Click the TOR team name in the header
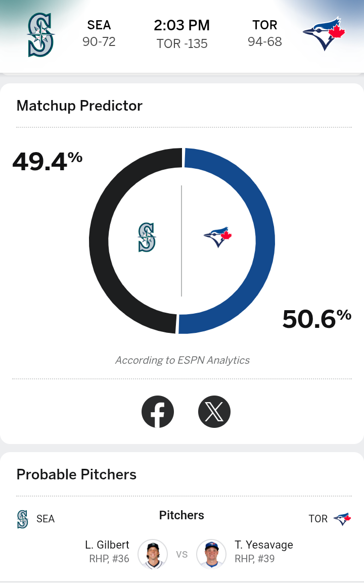The height and width of the screenshot is (588, 364). (265, 25)
